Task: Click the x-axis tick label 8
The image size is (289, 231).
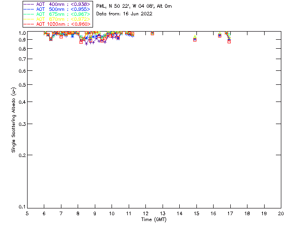Action: click(78, 213)
